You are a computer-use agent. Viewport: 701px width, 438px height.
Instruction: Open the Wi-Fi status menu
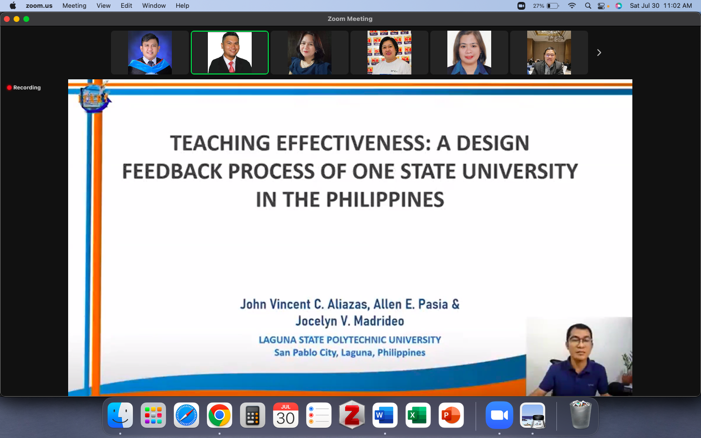pos(572,6)
